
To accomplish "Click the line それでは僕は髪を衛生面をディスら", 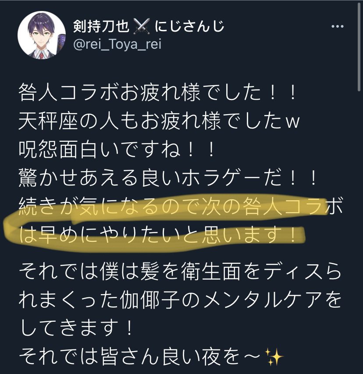I will (x=180, y=272).
